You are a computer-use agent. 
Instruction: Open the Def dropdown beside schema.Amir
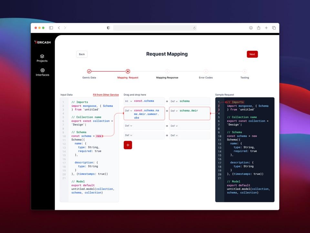pyautogui.click(x=174, y=111)
